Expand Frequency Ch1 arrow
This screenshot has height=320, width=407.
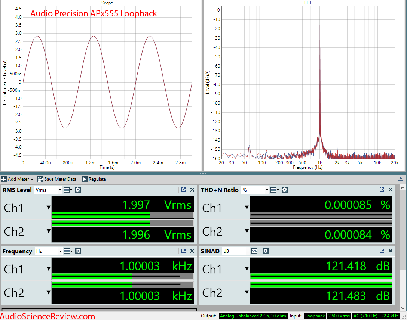[49, 269]
